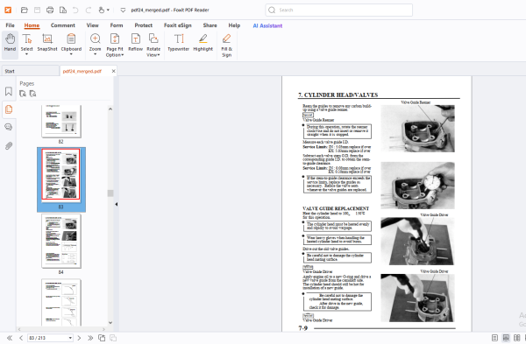This screenshot has height=344, width=526.
Task: Click thumbnail panel scroll up arrow
Action: (110, 109)
